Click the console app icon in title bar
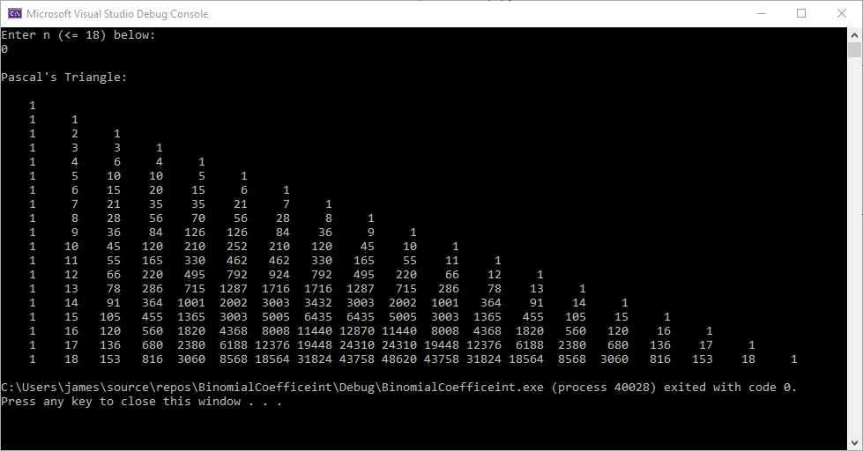This screenshot has height=451, width=863. [x=14, y=13]
